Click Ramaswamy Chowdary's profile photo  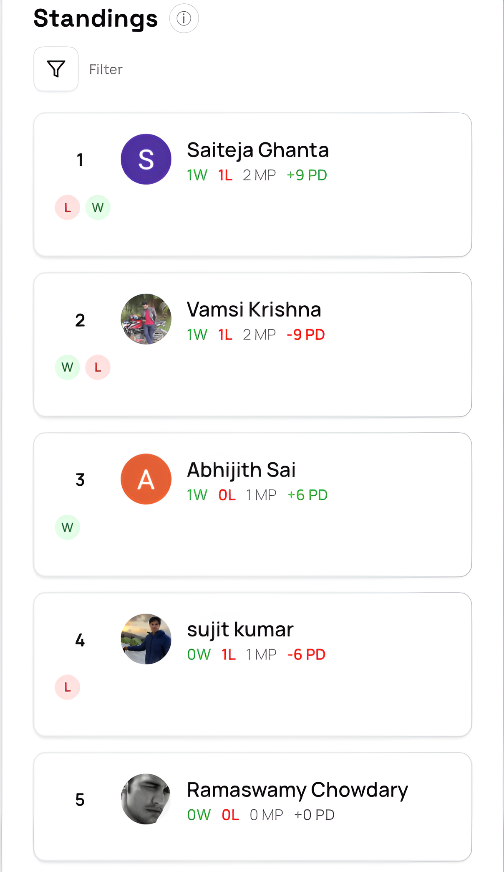pos(146,799)
